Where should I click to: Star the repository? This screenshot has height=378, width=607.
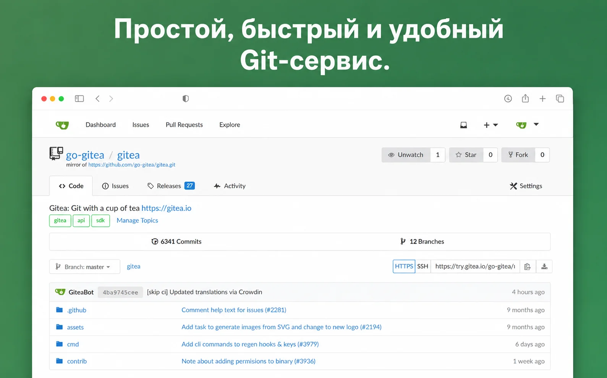[466, 155]
